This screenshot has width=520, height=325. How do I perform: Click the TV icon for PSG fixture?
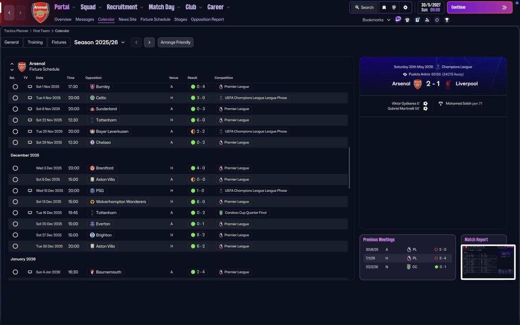[30, 191]
